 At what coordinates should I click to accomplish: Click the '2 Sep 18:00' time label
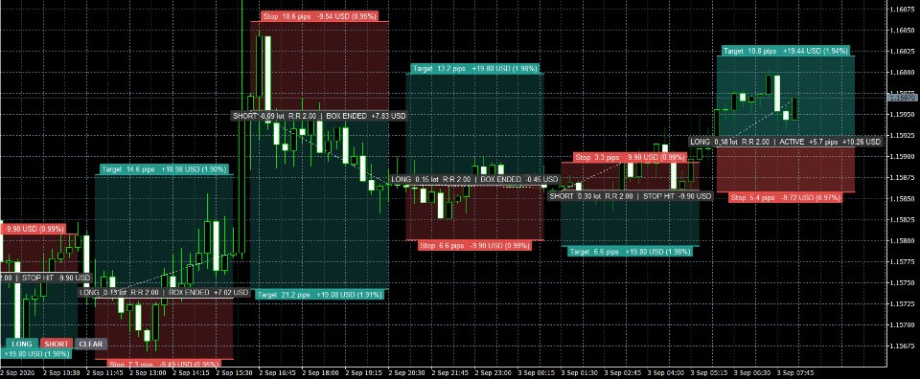click(x=321, y=372)
